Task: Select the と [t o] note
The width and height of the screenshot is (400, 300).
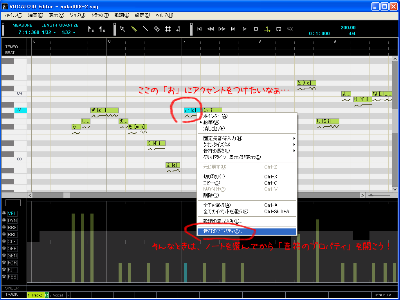Action: (x=306, y=83)
